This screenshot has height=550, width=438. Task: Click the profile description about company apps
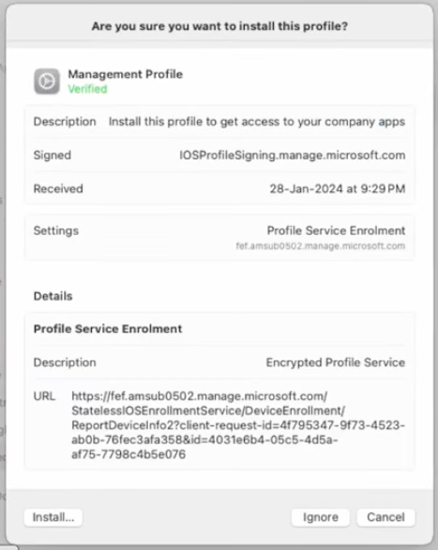257,122
